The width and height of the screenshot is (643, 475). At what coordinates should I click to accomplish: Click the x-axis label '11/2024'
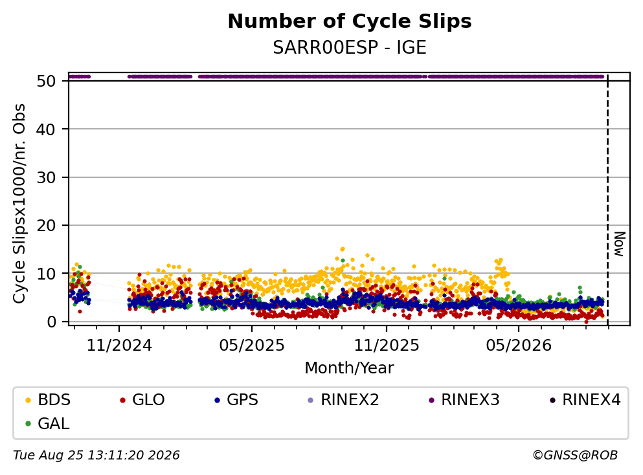[119, 346]
